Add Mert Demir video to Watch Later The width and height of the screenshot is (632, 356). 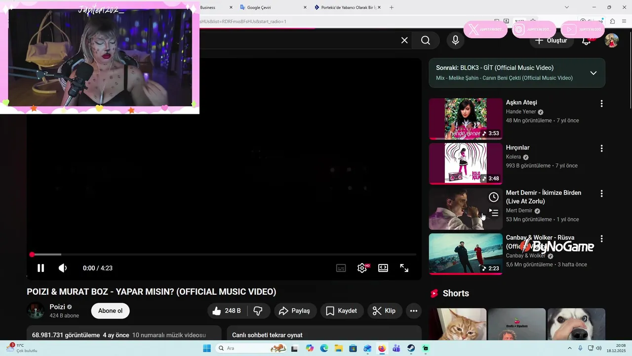(494, 197)
